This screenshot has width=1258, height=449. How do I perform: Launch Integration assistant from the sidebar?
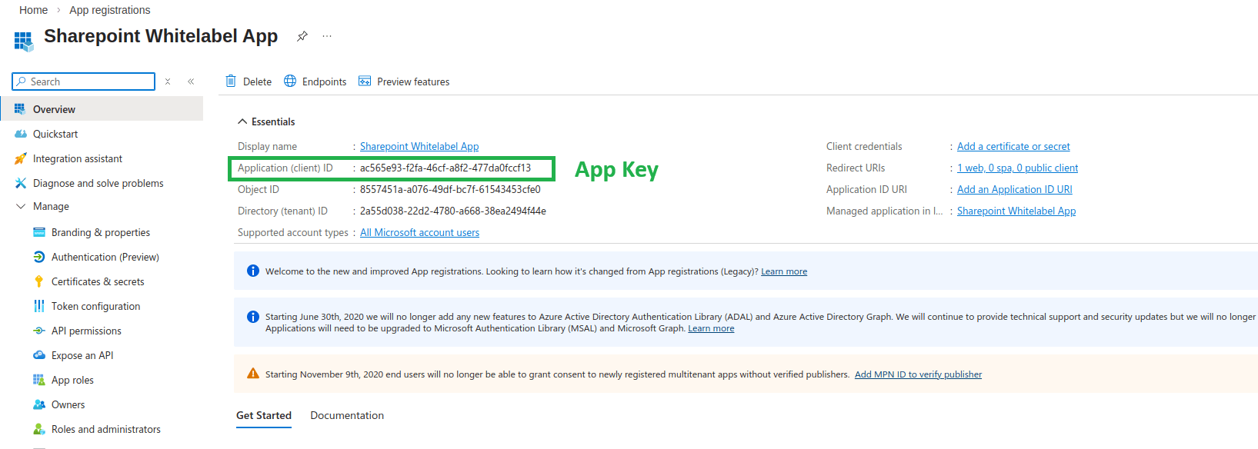pyautogui.click(x=77, y=158)
